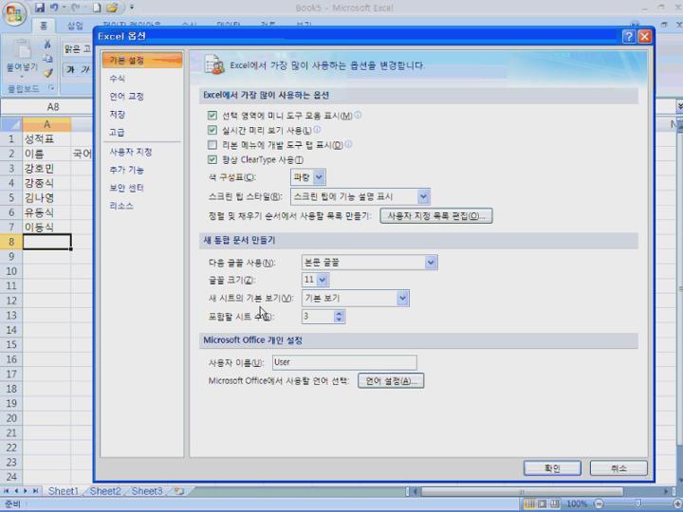Click the Save floppy disk icon
The width and height of the screenshot is (683, 512).
coord(40,8)
